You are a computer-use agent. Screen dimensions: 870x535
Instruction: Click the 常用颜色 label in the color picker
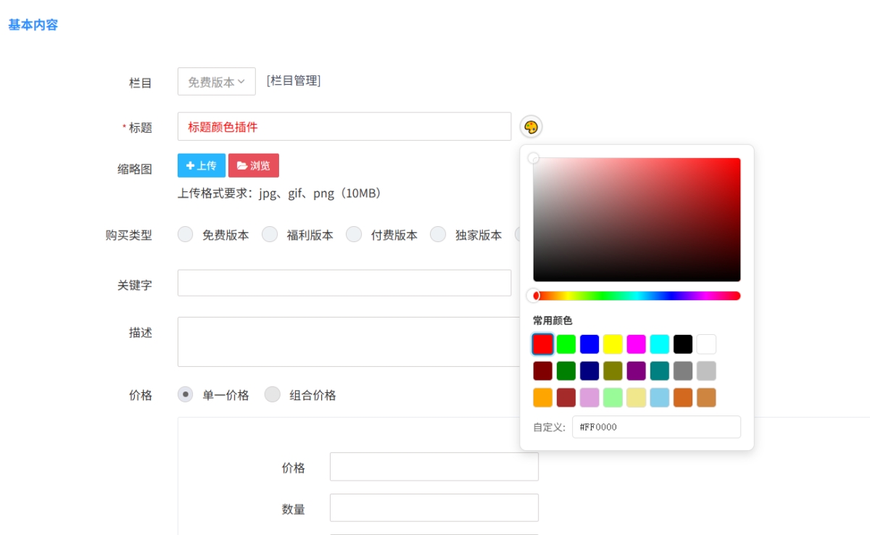(552, 320)
